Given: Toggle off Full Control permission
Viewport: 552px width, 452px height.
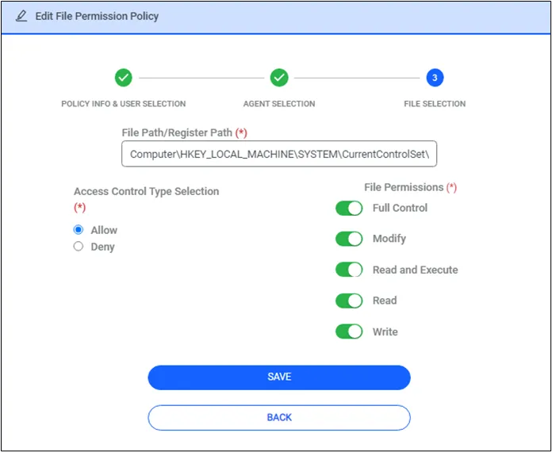Looking at the screenshot, I should point(349,208).
